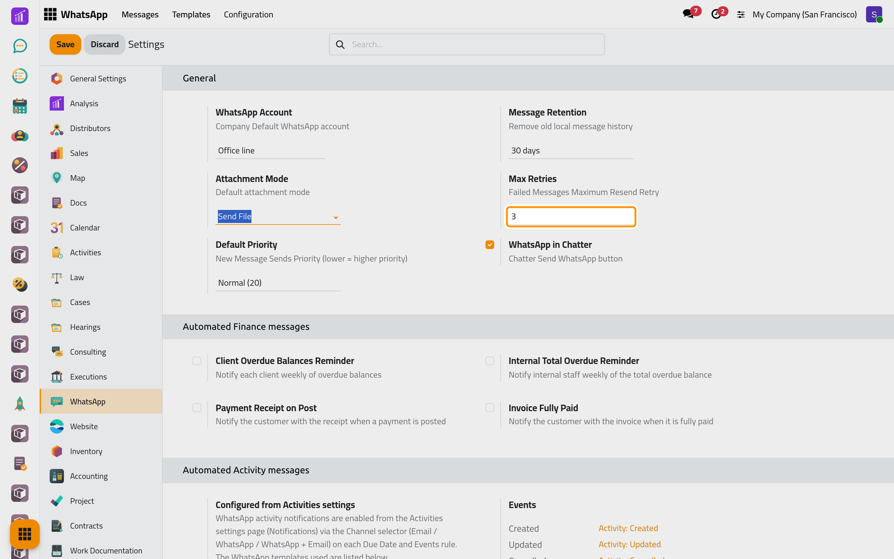894x559 pixels.
Task: Open the Templates menu
Action: tap(191, 14)
